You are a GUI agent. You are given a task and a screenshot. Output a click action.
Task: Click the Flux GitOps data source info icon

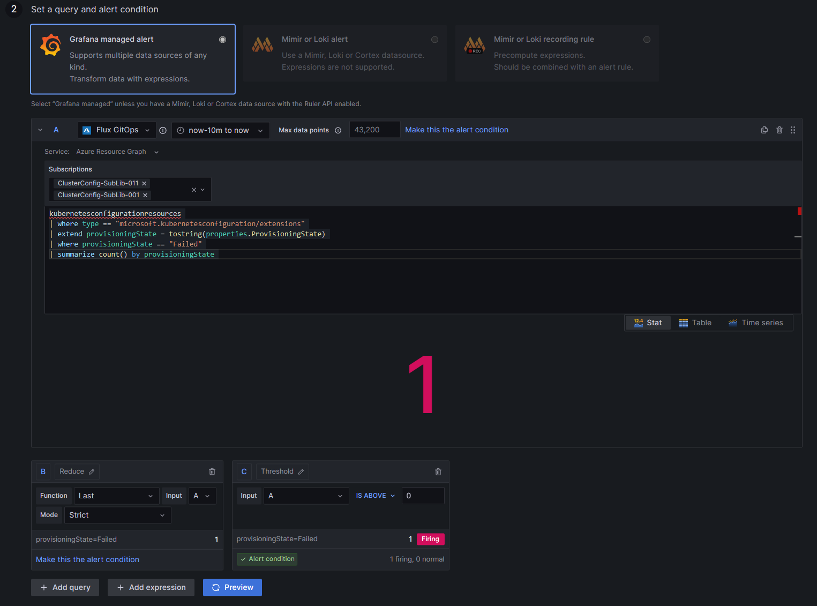[x=163, y=130]
